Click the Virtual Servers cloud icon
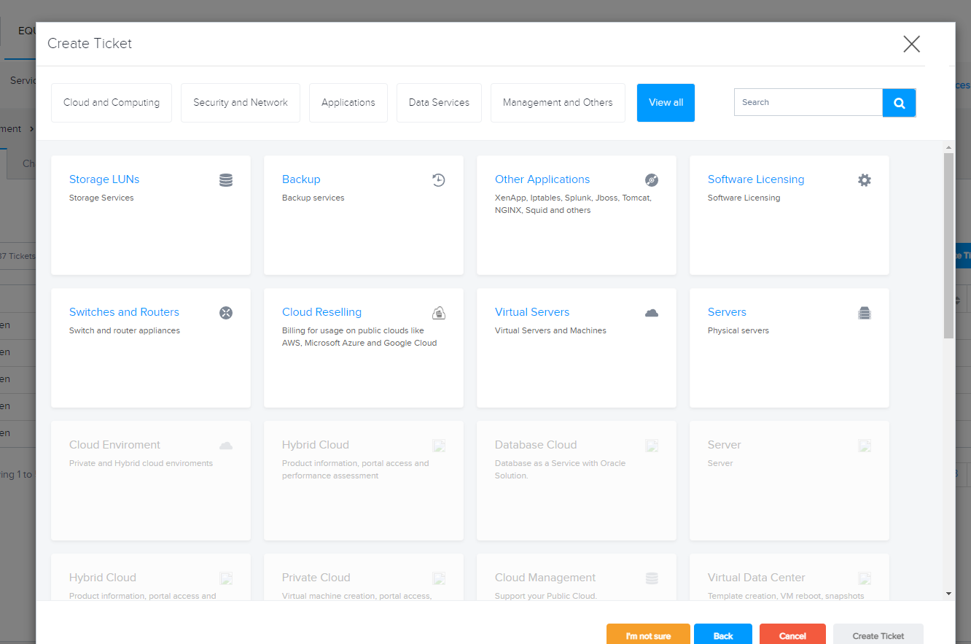This screenshot has height=644, width=971. coord(651,313)
